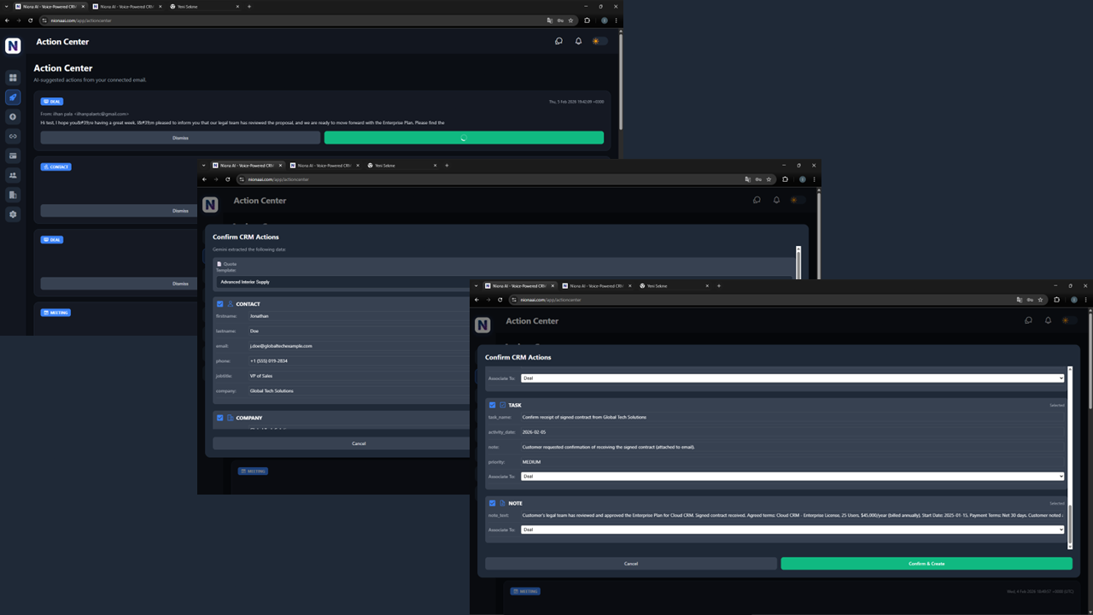This screenshot has width=1093, height=615.
Task: Open chat icon in middle window header
Action: (757, 200)
